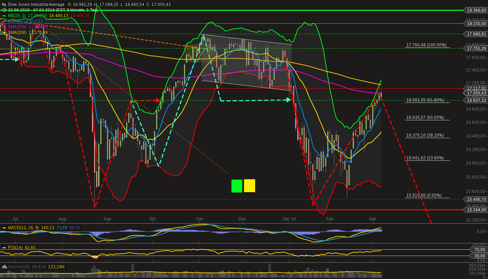Click the Sep label on the time axis
The height and width of the screenshot is (279, 488).
[107, 219]
